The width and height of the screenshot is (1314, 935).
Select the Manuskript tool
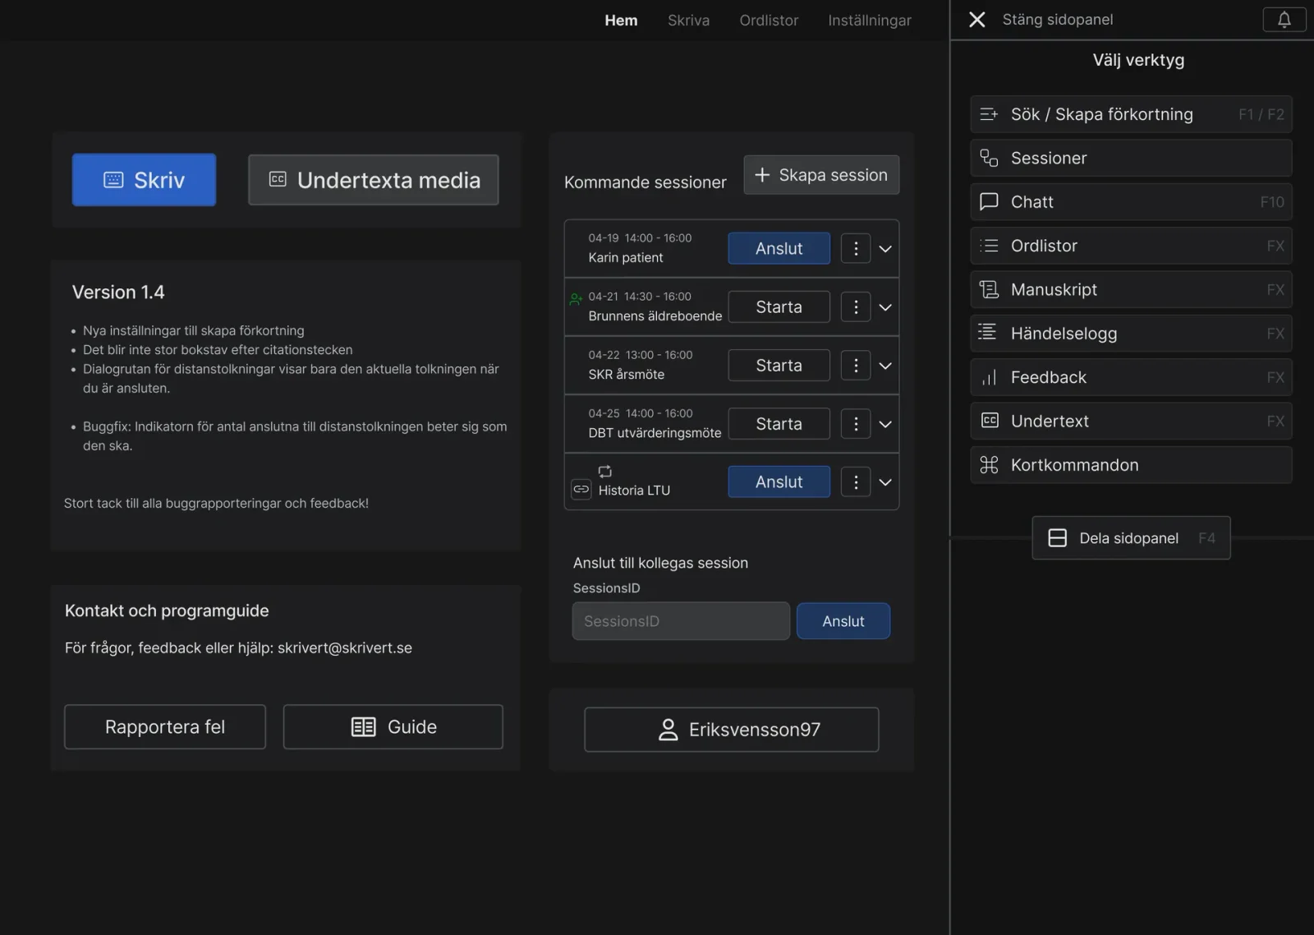[x=1130, y=290]
